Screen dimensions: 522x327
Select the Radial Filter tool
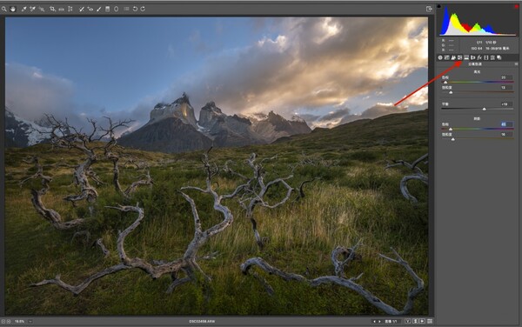(117, 9)
